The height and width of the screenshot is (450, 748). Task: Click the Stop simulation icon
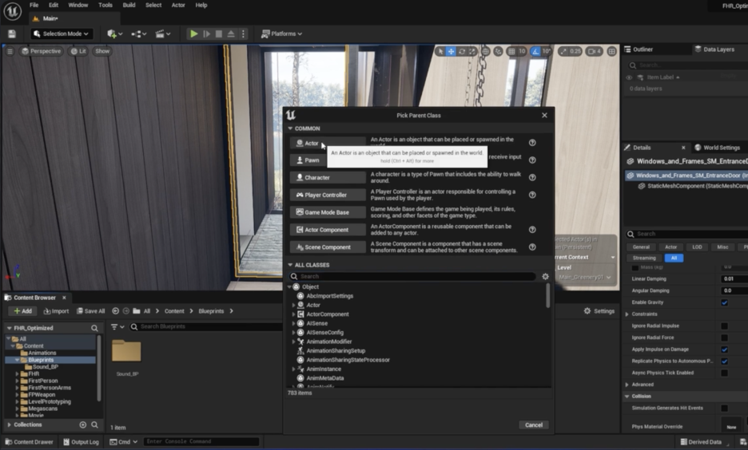pos(219,34)
